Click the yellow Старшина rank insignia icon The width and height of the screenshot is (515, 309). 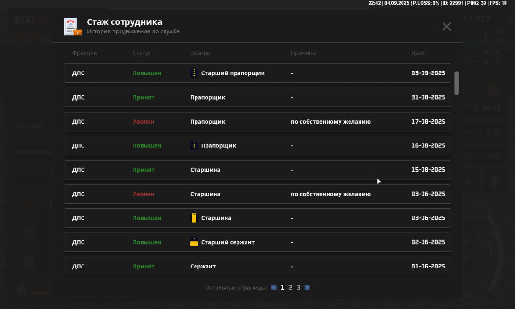[x=194, y=218]
